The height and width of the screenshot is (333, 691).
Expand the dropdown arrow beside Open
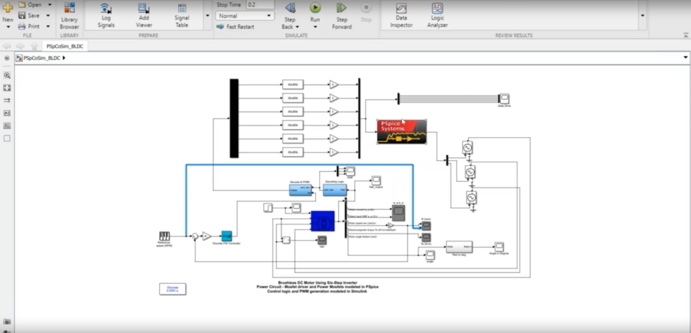click(x=49, y=5)
